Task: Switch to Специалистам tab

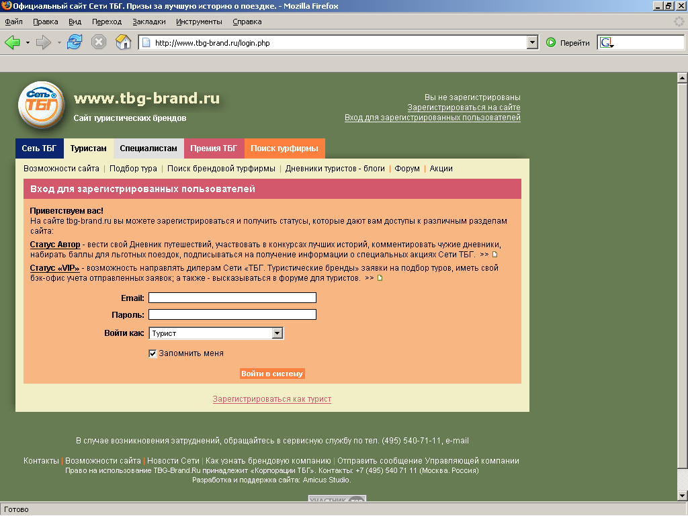Action: coord(148,148)
